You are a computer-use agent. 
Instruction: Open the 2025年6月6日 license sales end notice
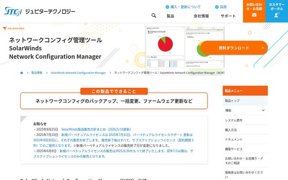tap(113, 154)
